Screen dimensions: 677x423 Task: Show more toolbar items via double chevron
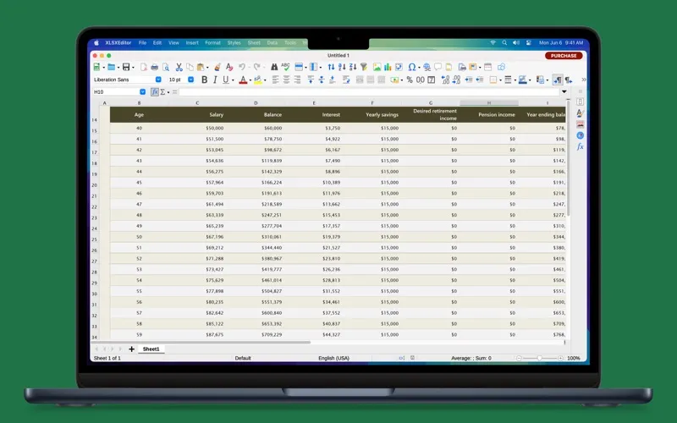click(x=584, y=80)
